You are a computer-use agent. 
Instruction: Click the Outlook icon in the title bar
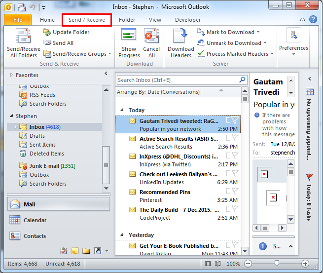pyautogui.click(x=8, y=7)
